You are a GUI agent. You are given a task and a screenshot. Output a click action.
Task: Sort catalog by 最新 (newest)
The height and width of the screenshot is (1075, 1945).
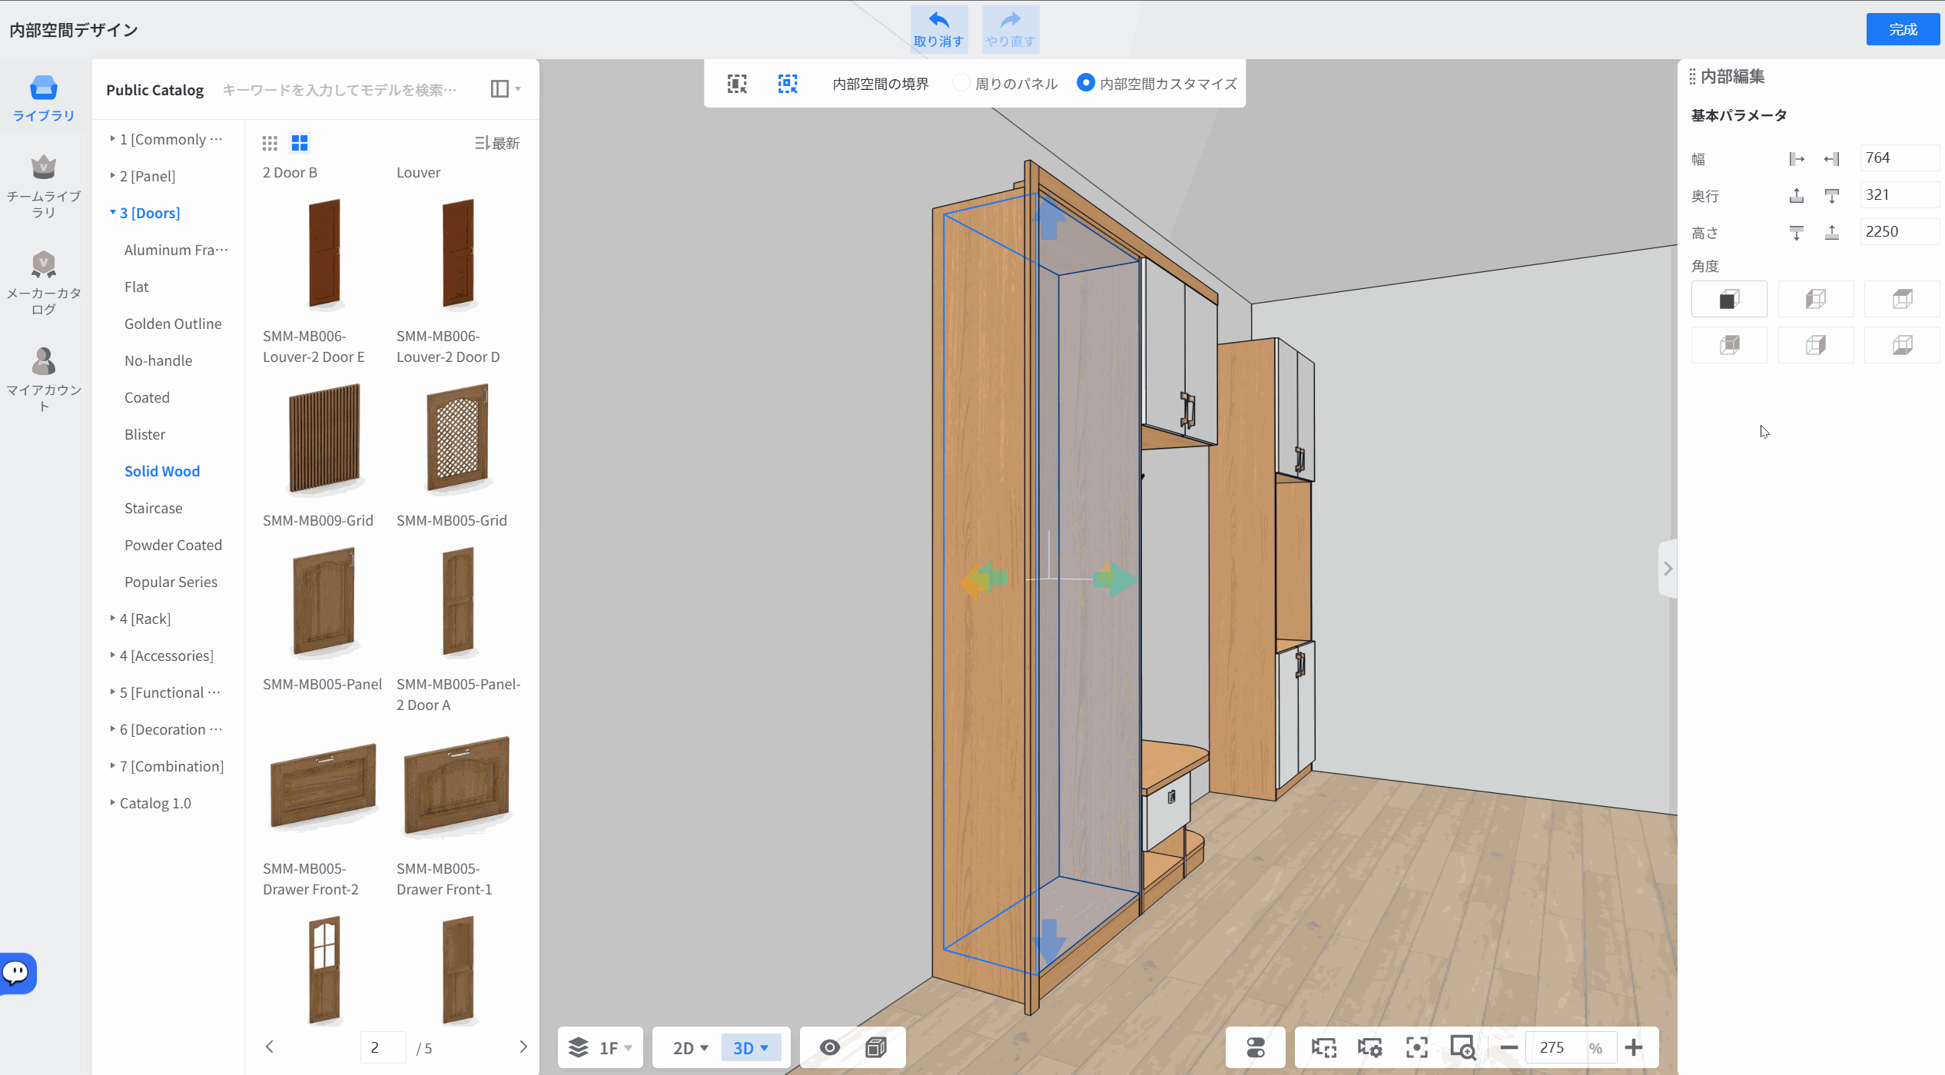(x=497, y=143)
